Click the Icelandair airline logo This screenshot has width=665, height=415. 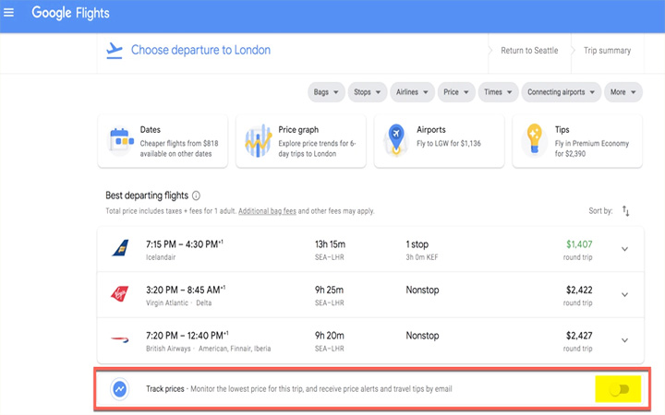[x=120, y=248]
